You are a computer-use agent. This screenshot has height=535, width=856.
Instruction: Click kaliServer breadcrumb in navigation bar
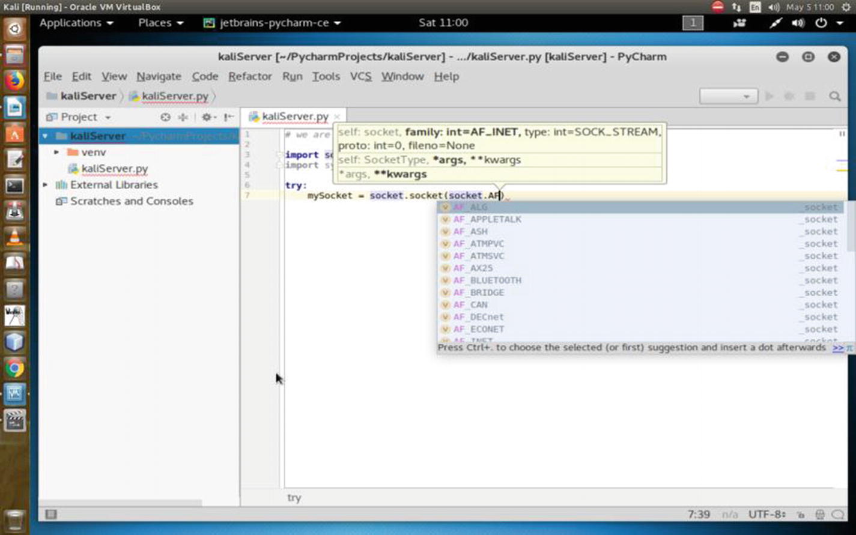[x=81, y=96]
